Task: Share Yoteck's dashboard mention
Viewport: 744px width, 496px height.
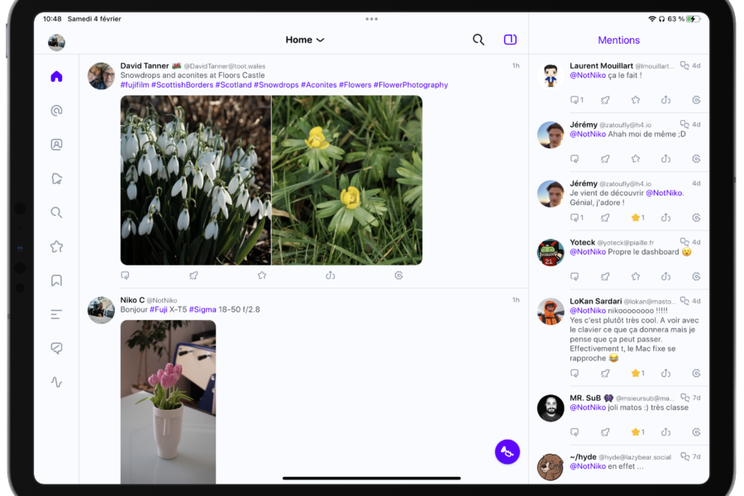Action: click(666, 276)
